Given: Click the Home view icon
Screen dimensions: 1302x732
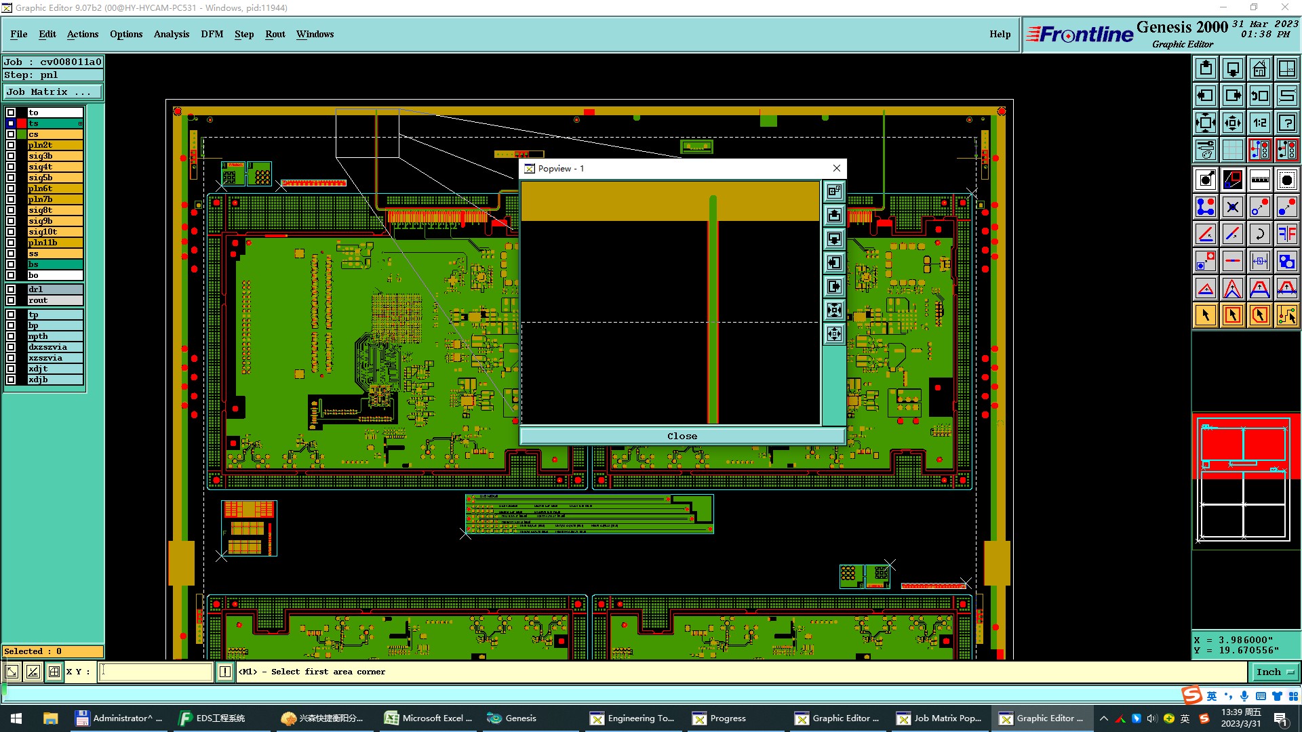Looking at the screenshot, I should 1259,68.
